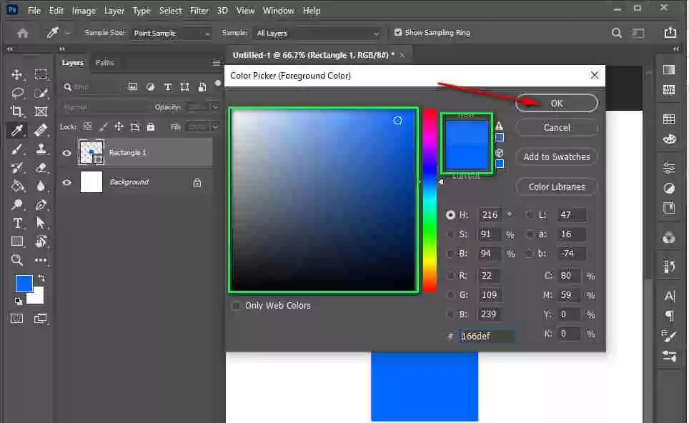Switch to the Paths tab
This screenshot has width=689, height=423.
(104, 63)
